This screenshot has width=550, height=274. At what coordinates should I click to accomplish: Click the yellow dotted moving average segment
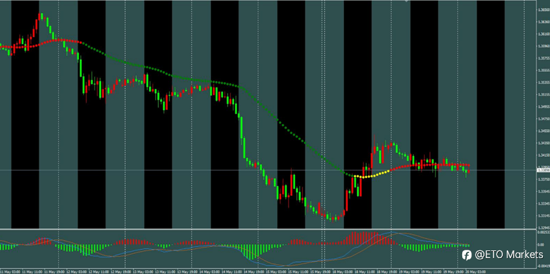pos(372,175)
